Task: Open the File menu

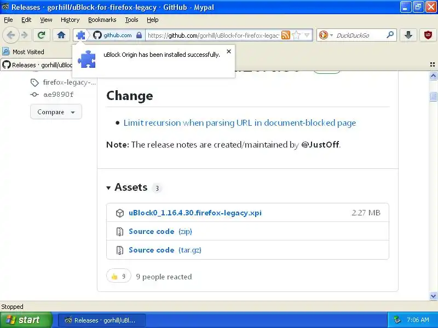Action: (8, 20)
